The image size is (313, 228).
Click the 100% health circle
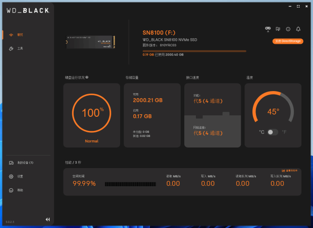[x=91, y=113]
